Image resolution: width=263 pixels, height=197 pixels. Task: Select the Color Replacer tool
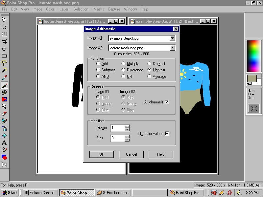tap(4, 99)
